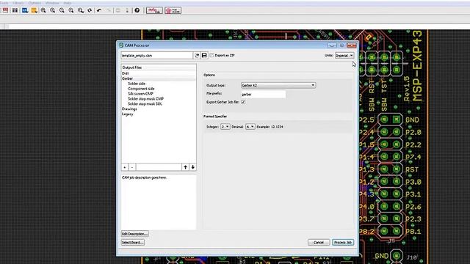Click the redraw rotating arrows icon

pyautogui.click(x=90, y=10)
